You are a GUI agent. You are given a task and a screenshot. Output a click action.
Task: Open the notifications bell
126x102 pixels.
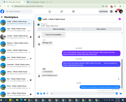[116, 11]
